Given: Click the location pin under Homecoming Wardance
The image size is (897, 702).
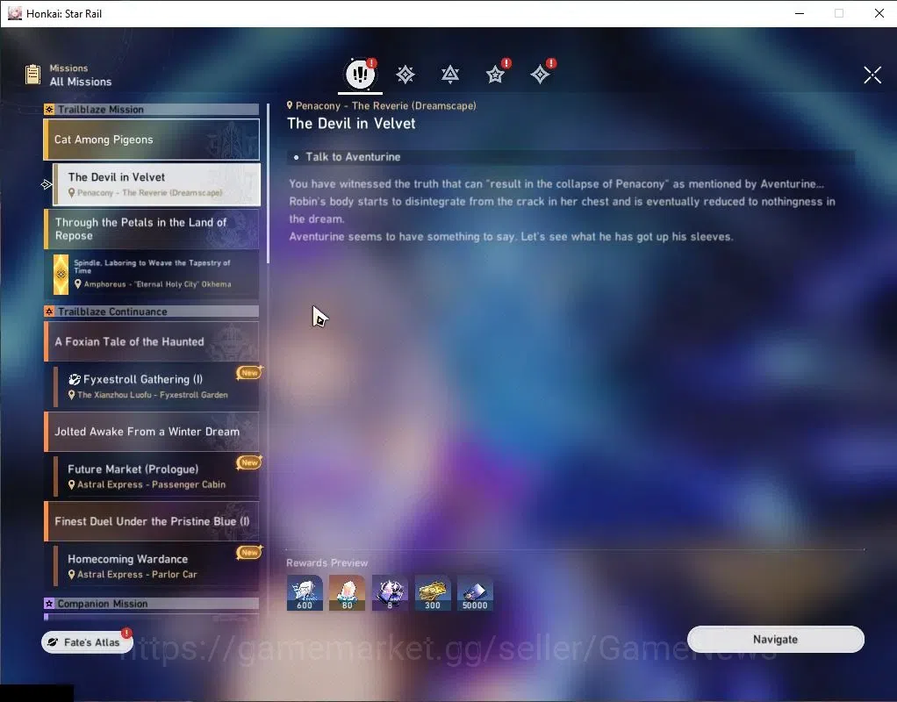Looking at the screenshot, I should coord(71,575).
